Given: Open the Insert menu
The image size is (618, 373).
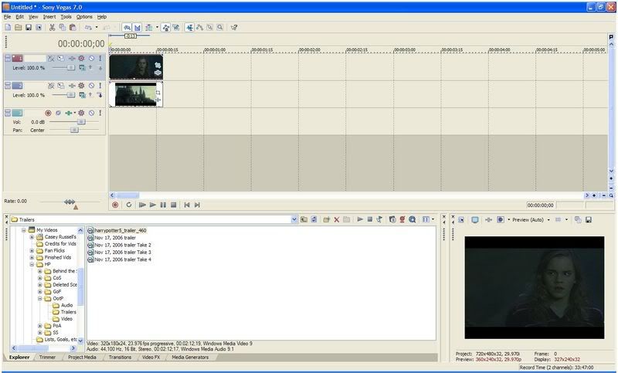Looking at the screenshot, I should [49, 17].
